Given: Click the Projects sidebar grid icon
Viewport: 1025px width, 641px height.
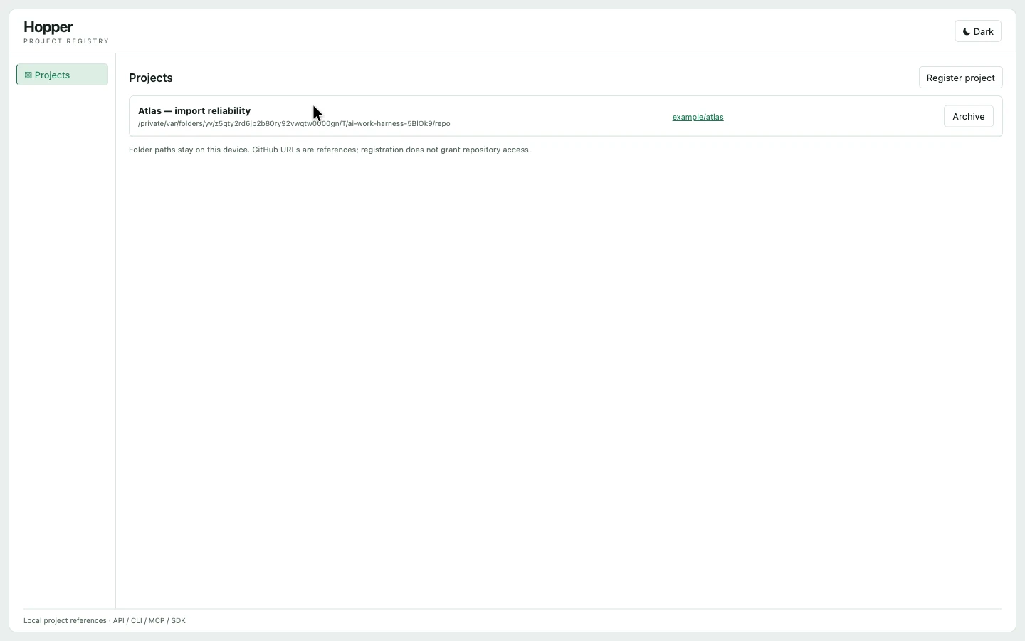Looking at the screenshot, I should point(28,75).
